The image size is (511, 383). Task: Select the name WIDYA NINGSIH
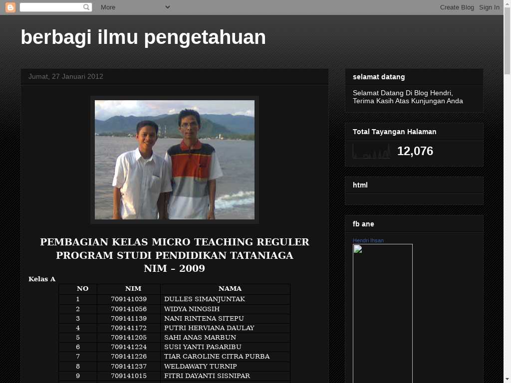(x=192, y=309)
